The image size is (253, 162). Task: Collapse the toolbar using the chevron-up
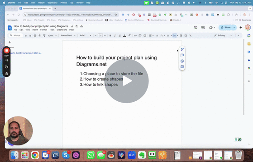tap(239, 36)
